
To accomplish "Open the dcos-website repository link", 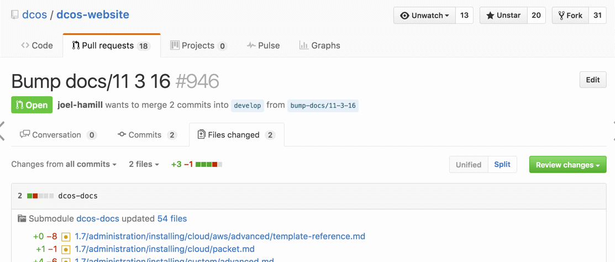I will (93, 15).
